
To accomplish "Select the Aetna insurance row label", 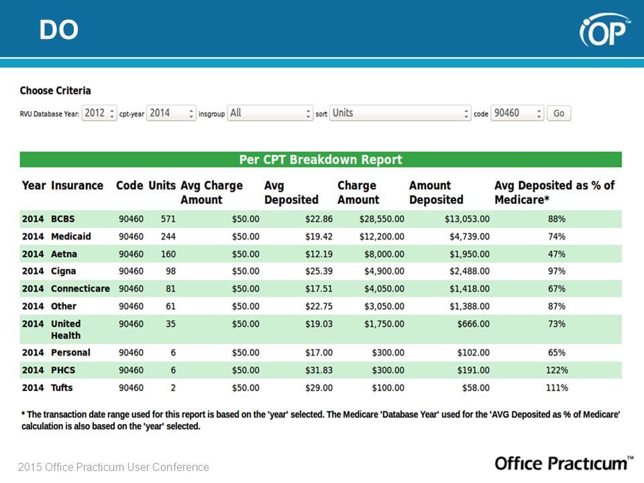I will click(64, 254).
